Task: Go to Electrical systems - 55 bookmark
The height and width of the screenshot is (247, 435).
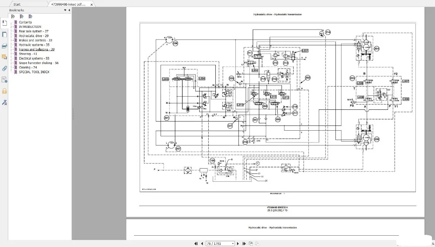Action: 34,58
